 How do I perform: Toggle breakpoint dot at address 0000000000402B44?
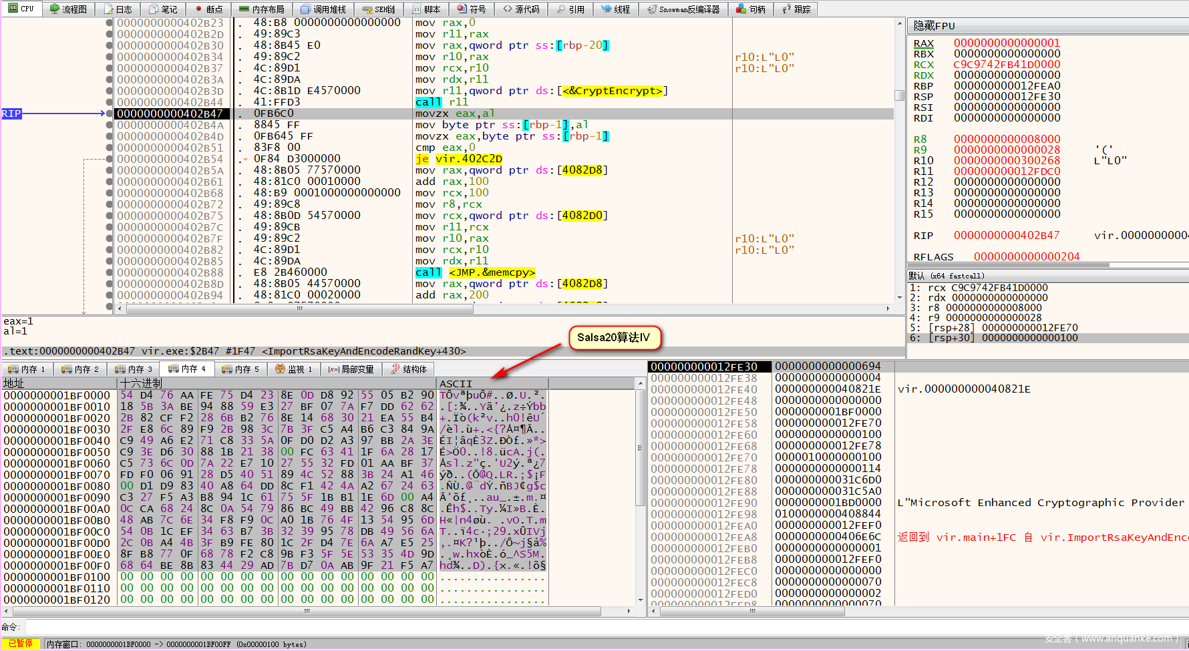[x=110, y=102]
